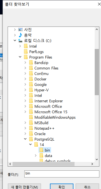The width and height of the screenshot is (101, 189).
Task: Click the top-level Intel folder icon under Local Disk
Action: point(26,46)
